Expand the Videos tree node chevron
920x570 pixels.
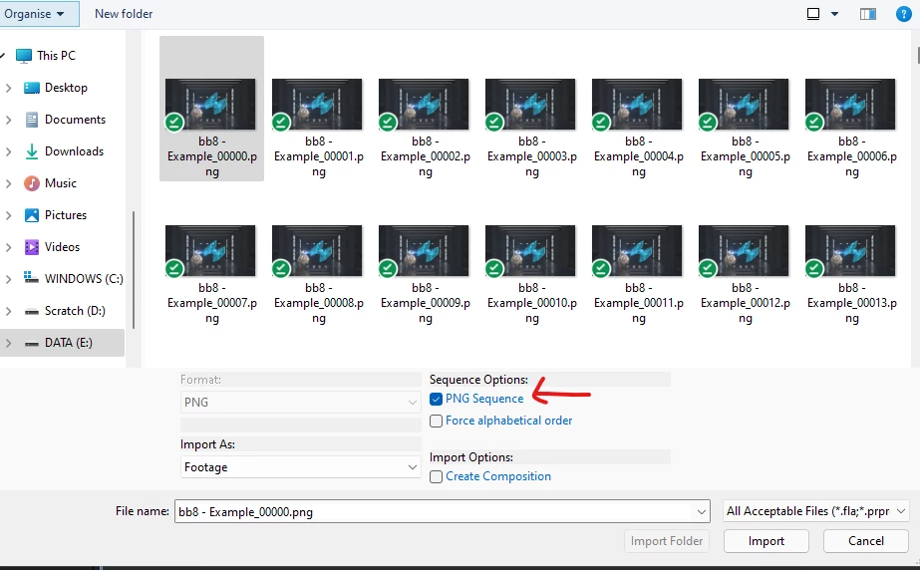pos(8,247)
